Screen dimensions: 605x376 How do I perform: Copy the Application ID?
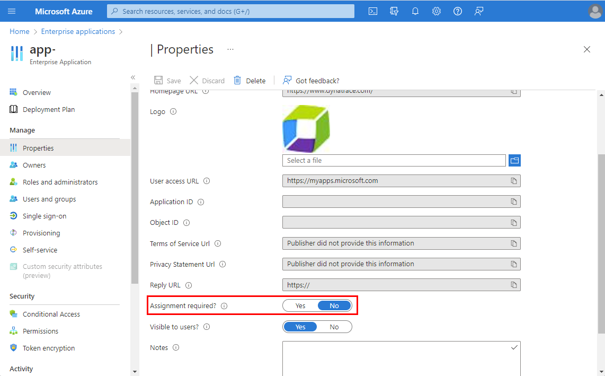[514, 202]
